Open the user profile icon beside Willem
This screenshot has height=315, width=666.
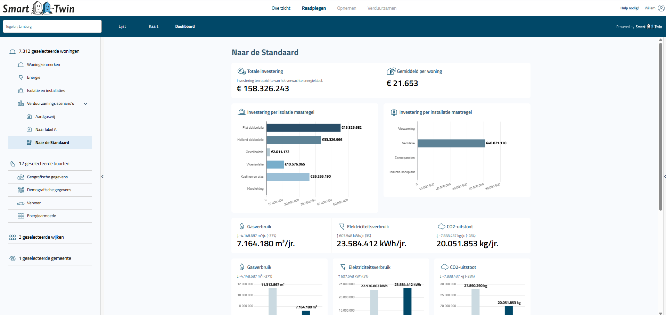(x=661, y=8)
